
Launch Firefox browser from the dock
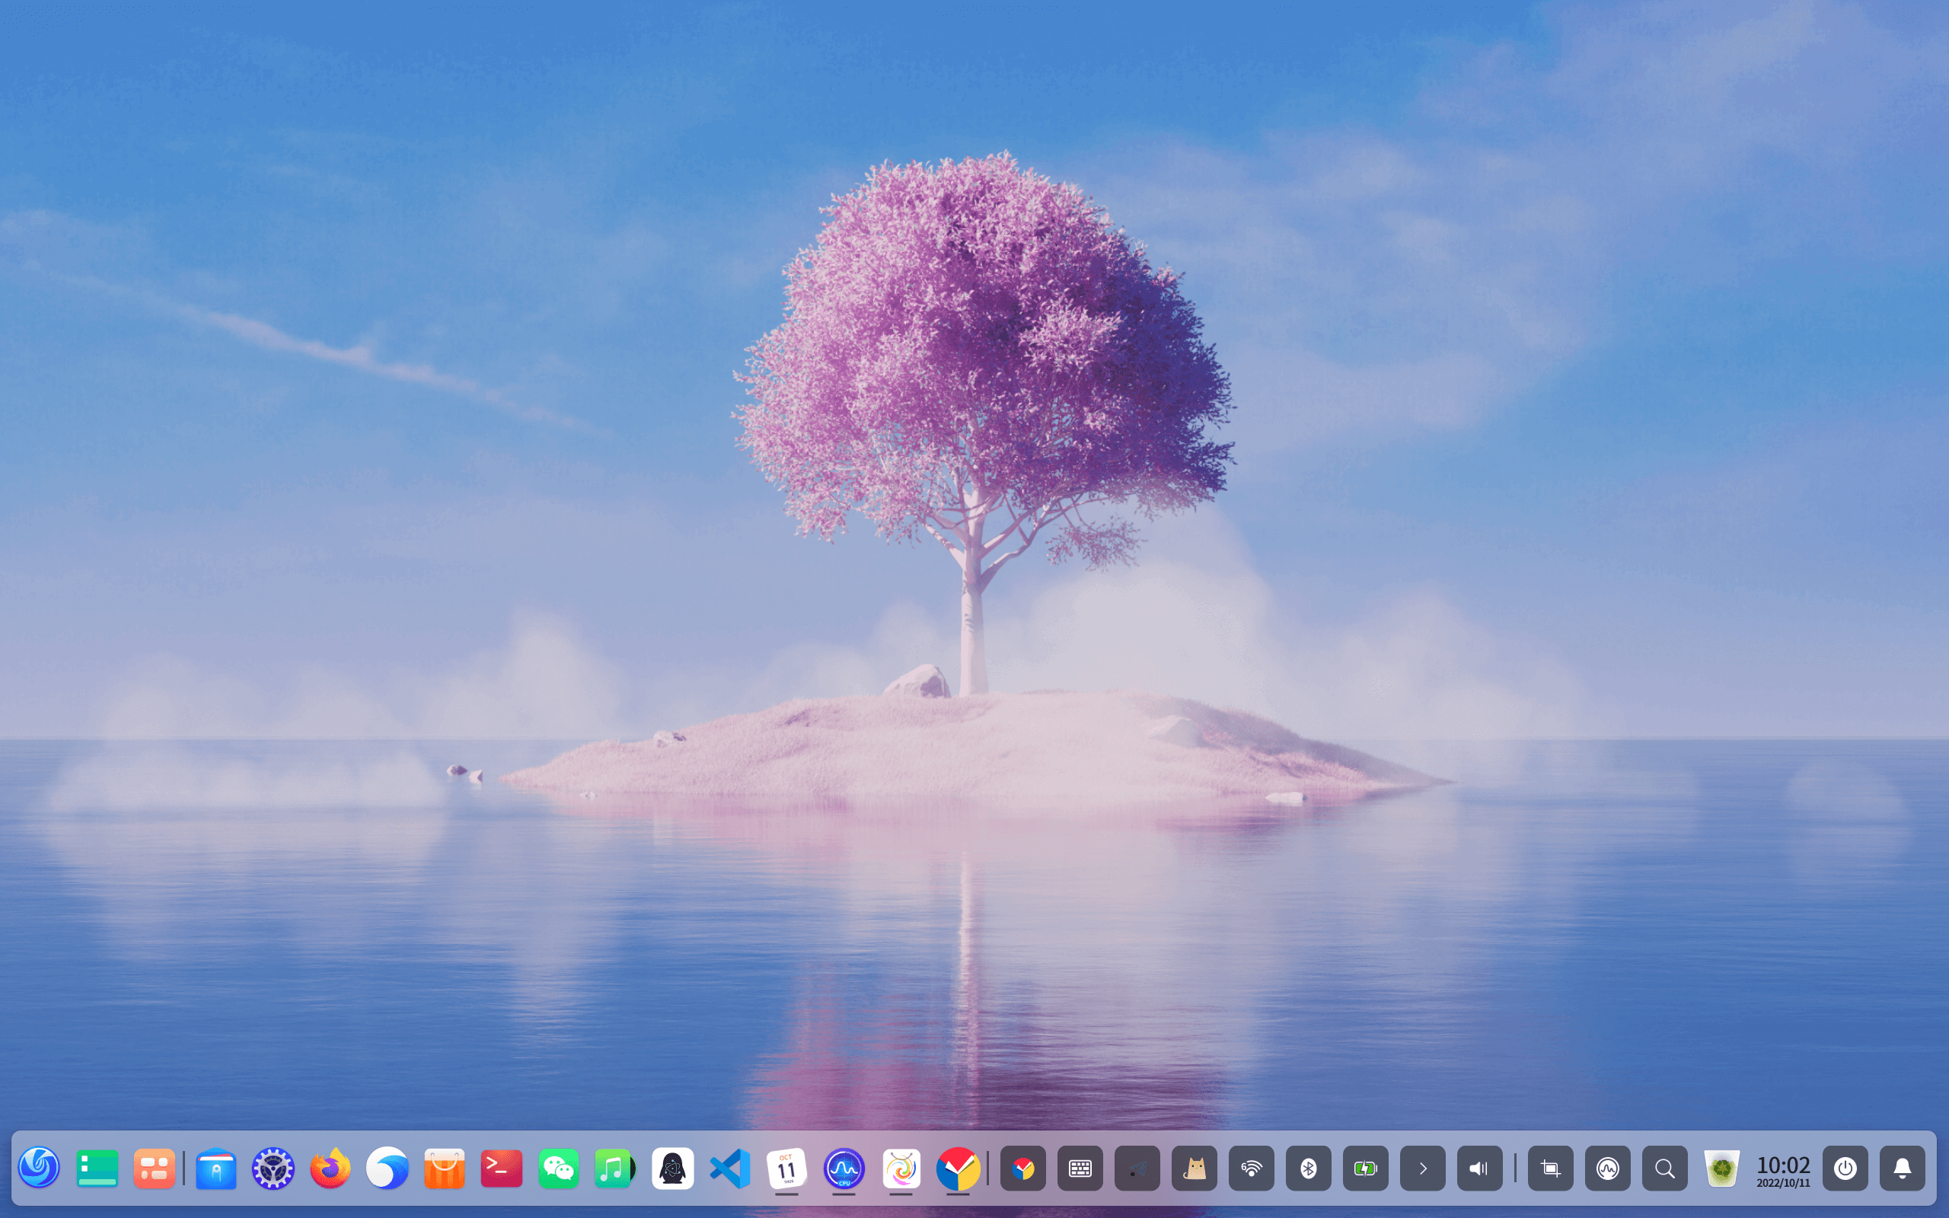pyautogui.click(x=330, y=1168)
